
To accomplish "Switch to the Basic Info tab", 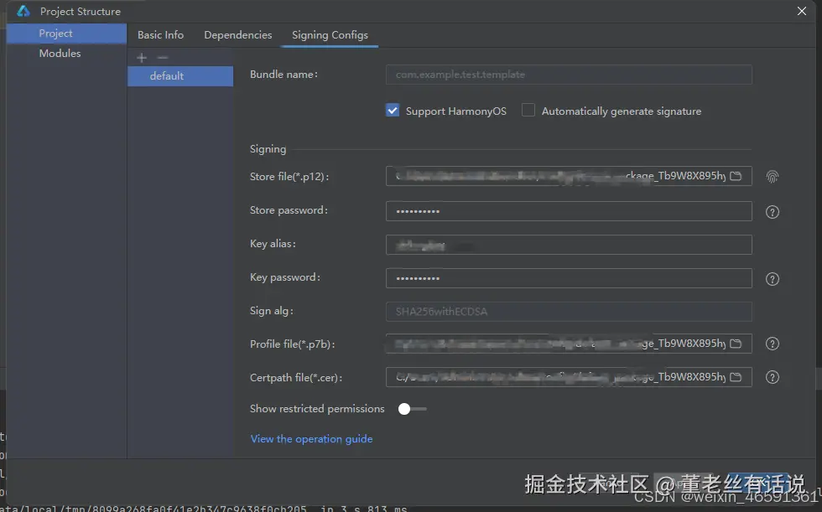I will (160, 35).
